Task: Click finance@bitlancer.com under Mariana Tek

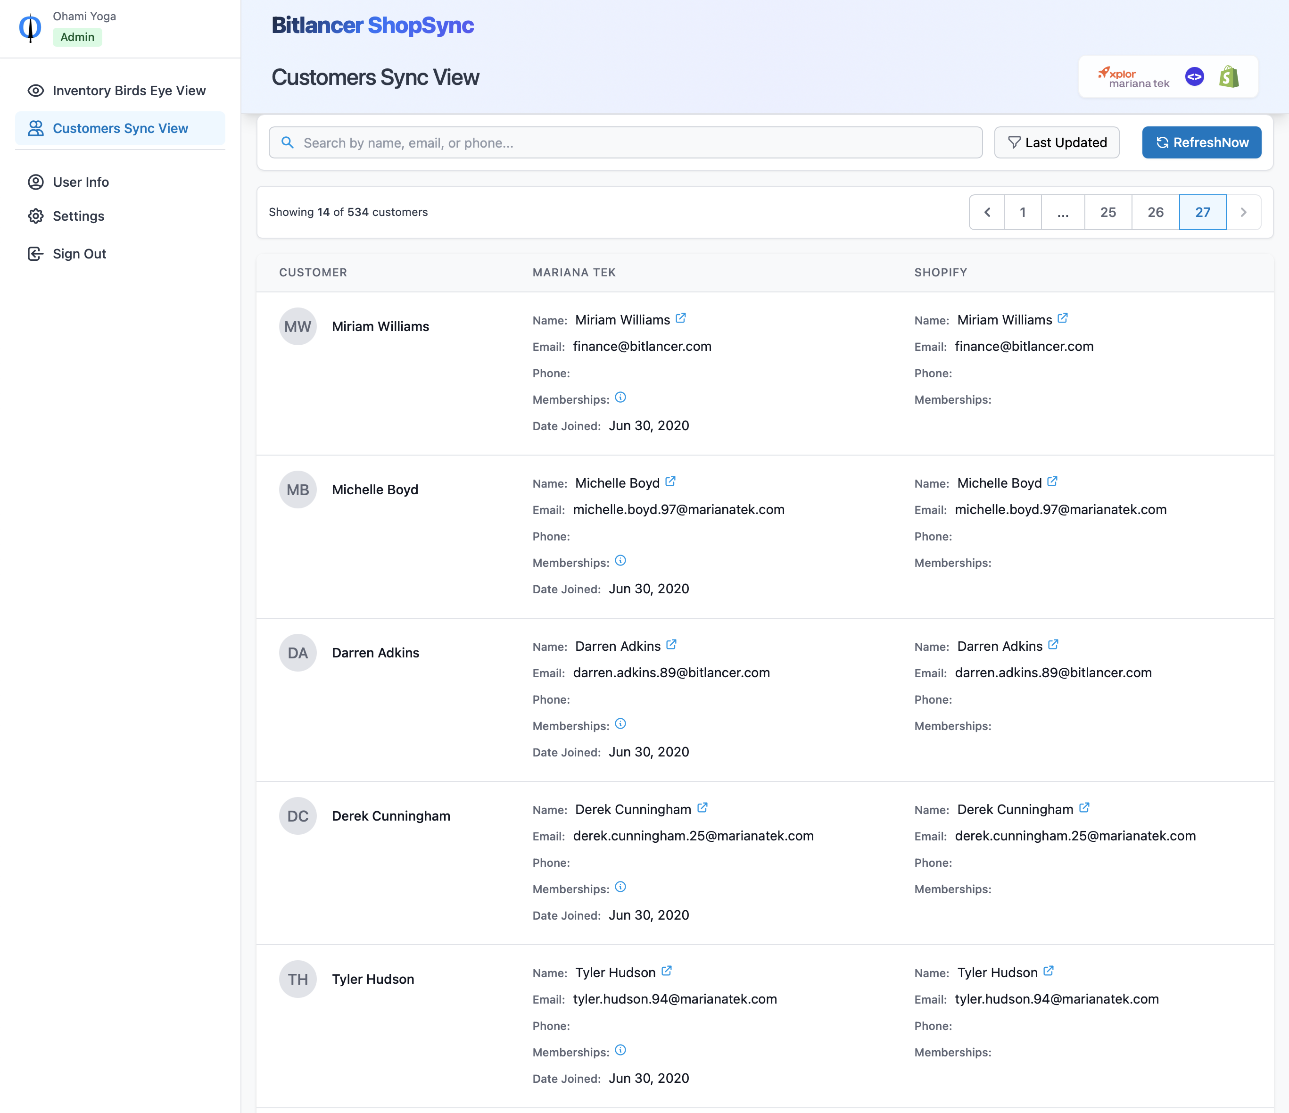Action: (642, 347)
